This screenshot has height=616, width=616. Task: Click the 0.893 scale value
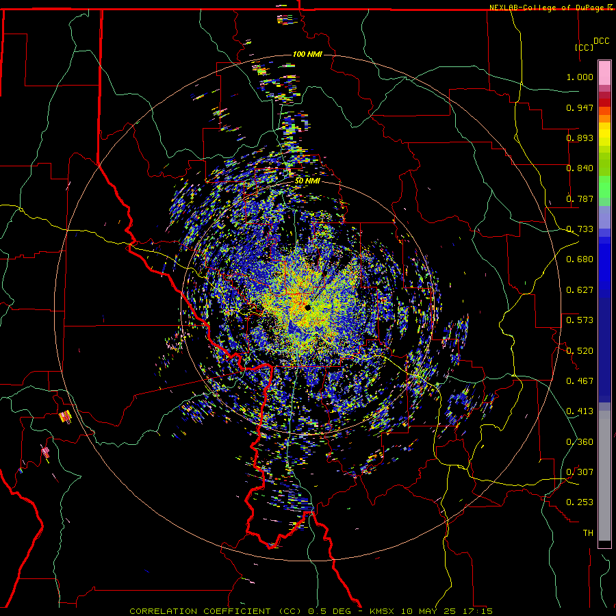pyautogui.click(x=580, y=138)
